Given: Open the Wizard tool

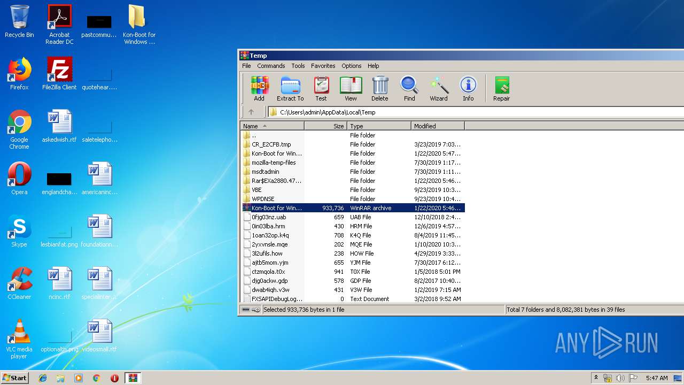Looking at the screenshot, I should (x=439, y=88).
